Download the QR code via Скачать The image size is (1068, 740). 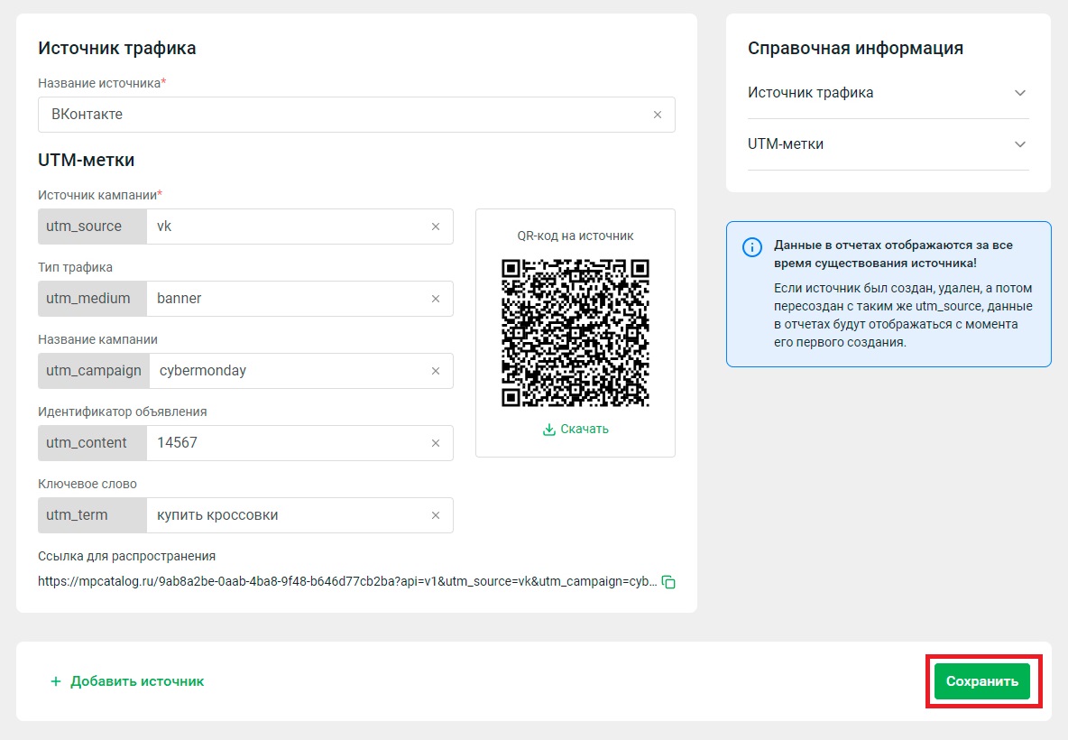point(575,429)
